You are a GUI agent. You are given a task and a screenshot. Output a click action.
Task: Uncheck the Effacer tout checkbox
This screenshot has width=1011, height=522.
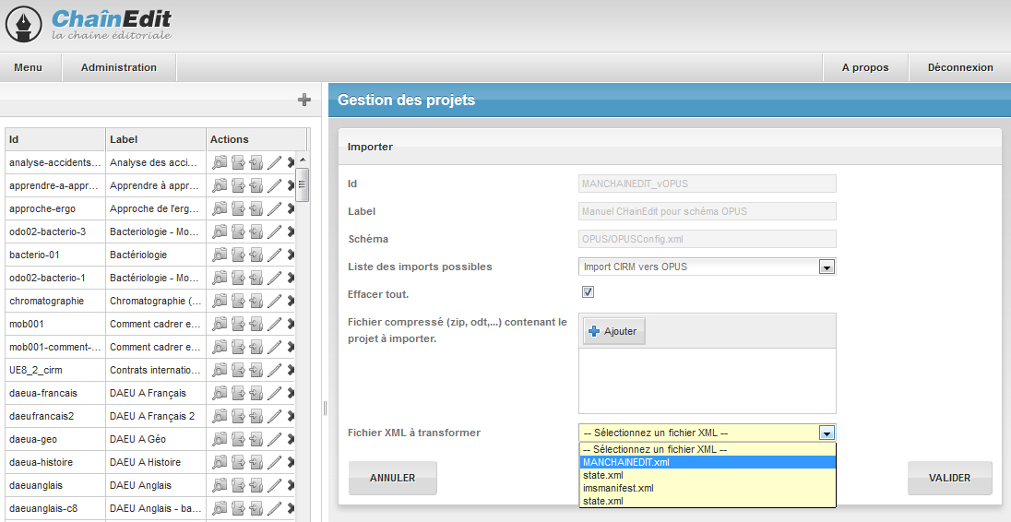589,292
